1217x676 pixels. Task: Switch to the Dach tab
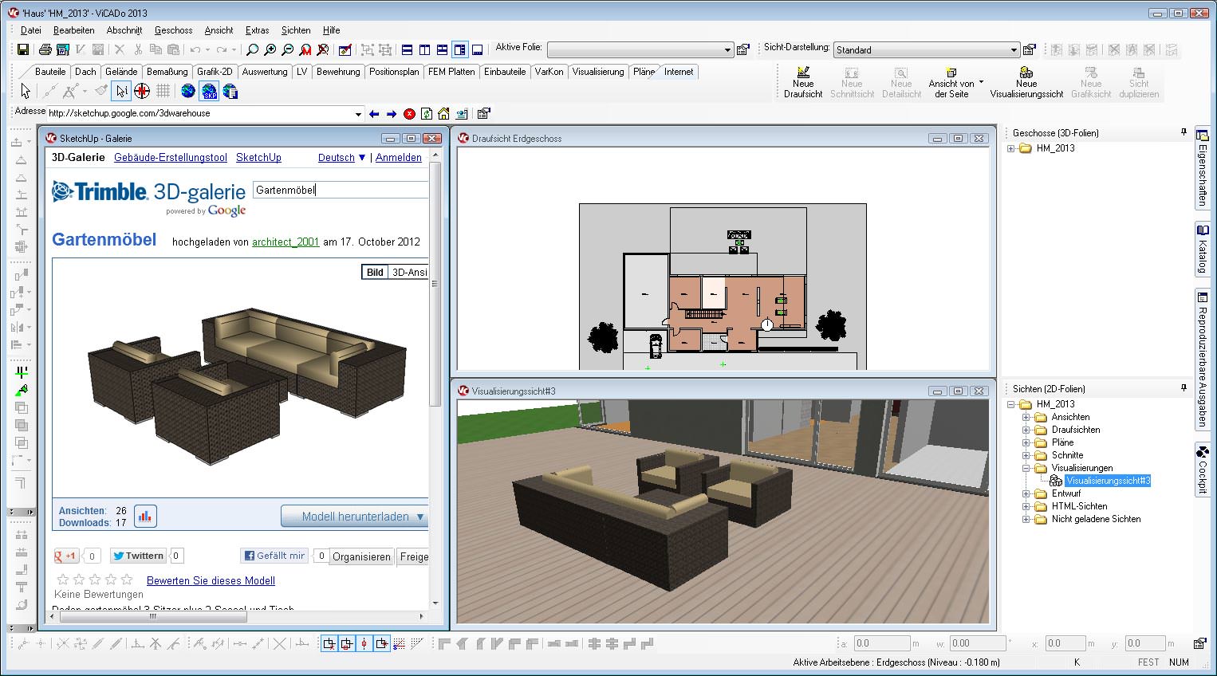85,72
